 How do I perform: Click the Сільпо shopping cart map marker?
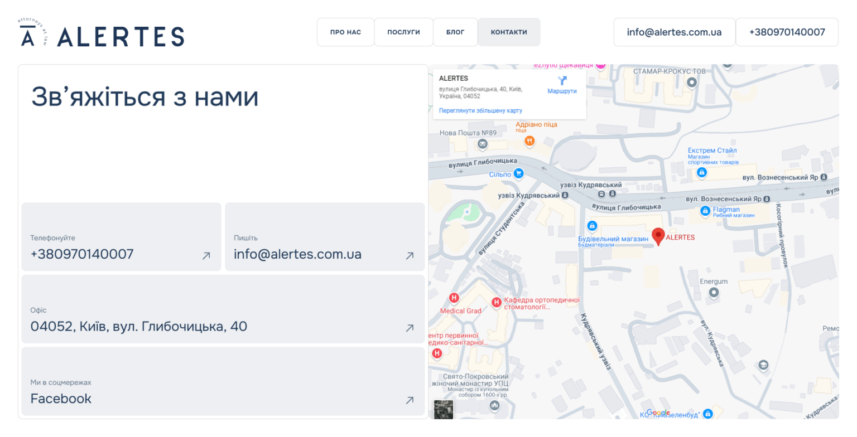(x=518, y=174)
